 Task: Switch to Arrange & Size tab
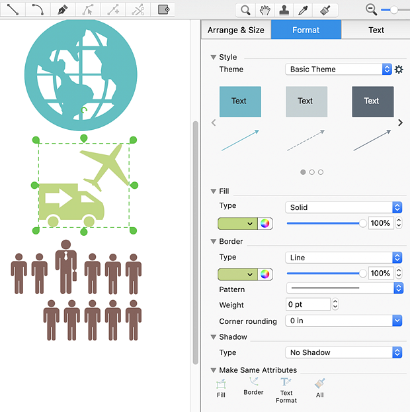point(236,30)
